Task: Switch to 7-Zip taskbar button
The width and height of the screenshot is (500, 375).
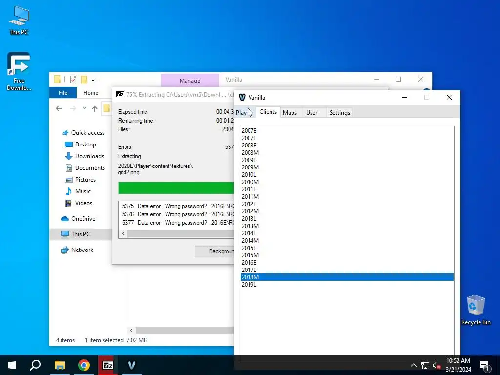Action: (x=108, y=365)
